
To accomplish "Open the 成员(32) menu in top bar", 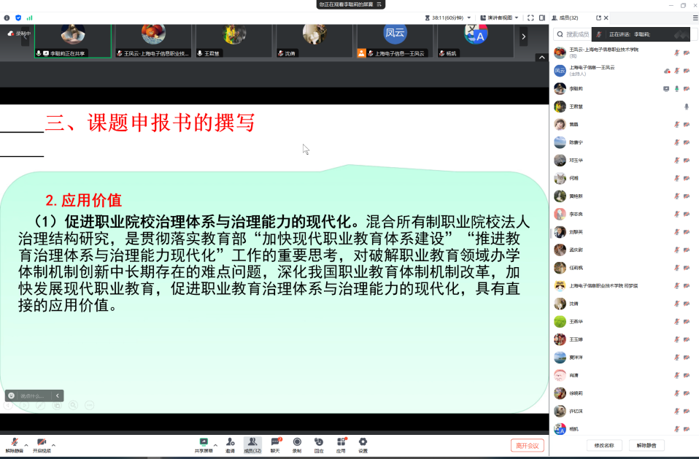I will 565,18.
